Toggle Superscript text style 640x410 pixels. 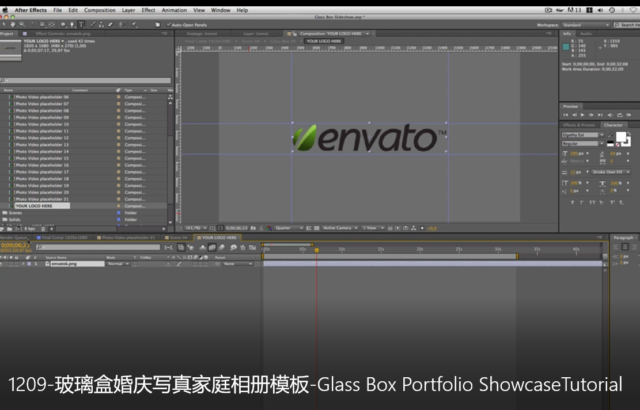(612, 202)
